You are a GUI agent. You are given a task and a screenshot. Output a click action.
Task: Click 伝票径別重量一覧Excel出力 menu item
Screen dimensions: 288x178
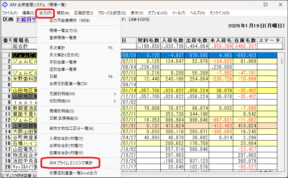coord(73,173)
